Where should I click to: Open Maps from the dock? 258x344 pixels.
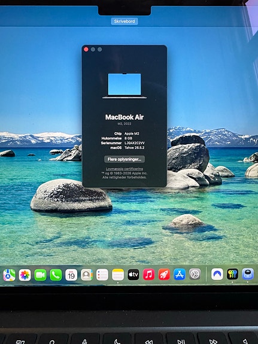(x=9, y=275)
